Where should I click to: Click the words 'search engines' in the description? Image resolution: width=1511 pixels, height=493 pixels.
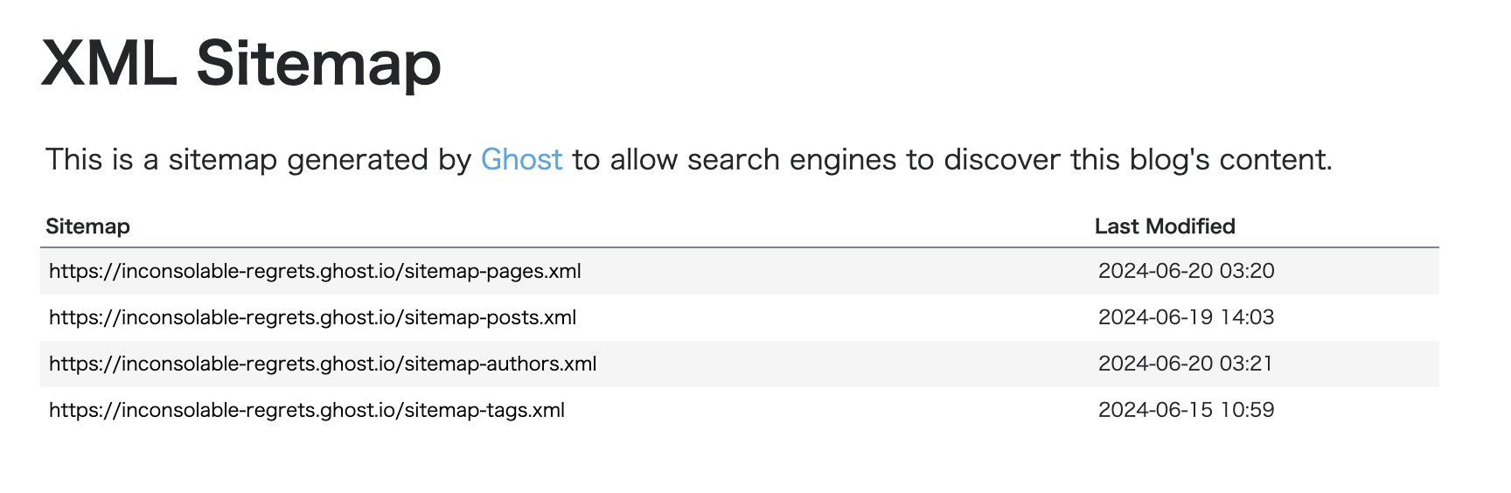(792, 160)
